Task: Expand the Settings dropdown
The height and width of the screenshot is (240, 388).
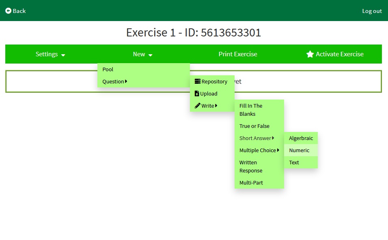Action: 50,54
